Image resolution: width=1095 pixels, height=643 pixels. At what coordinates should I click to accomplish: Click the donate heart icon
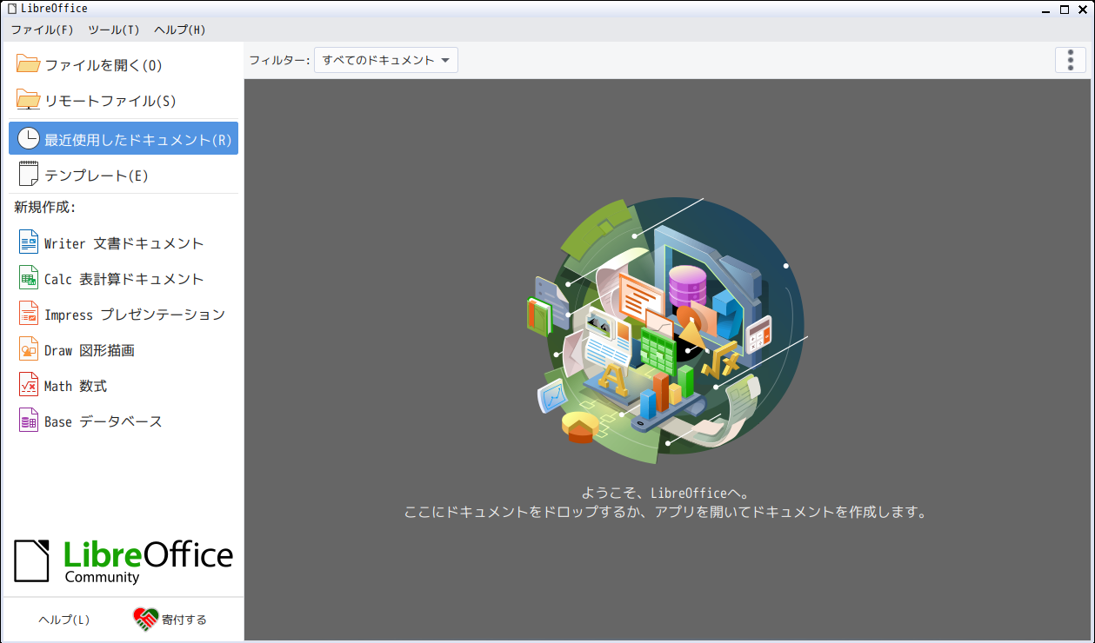pos(145,620)
